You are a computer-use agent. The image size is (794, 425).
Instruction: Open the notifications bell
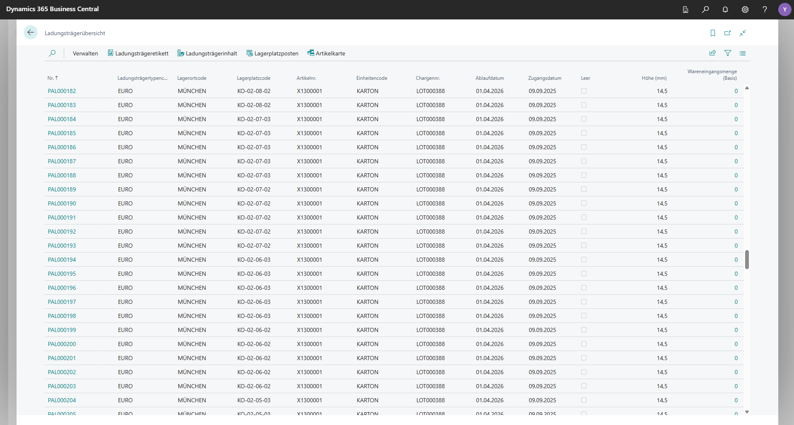tap(725, 9)
